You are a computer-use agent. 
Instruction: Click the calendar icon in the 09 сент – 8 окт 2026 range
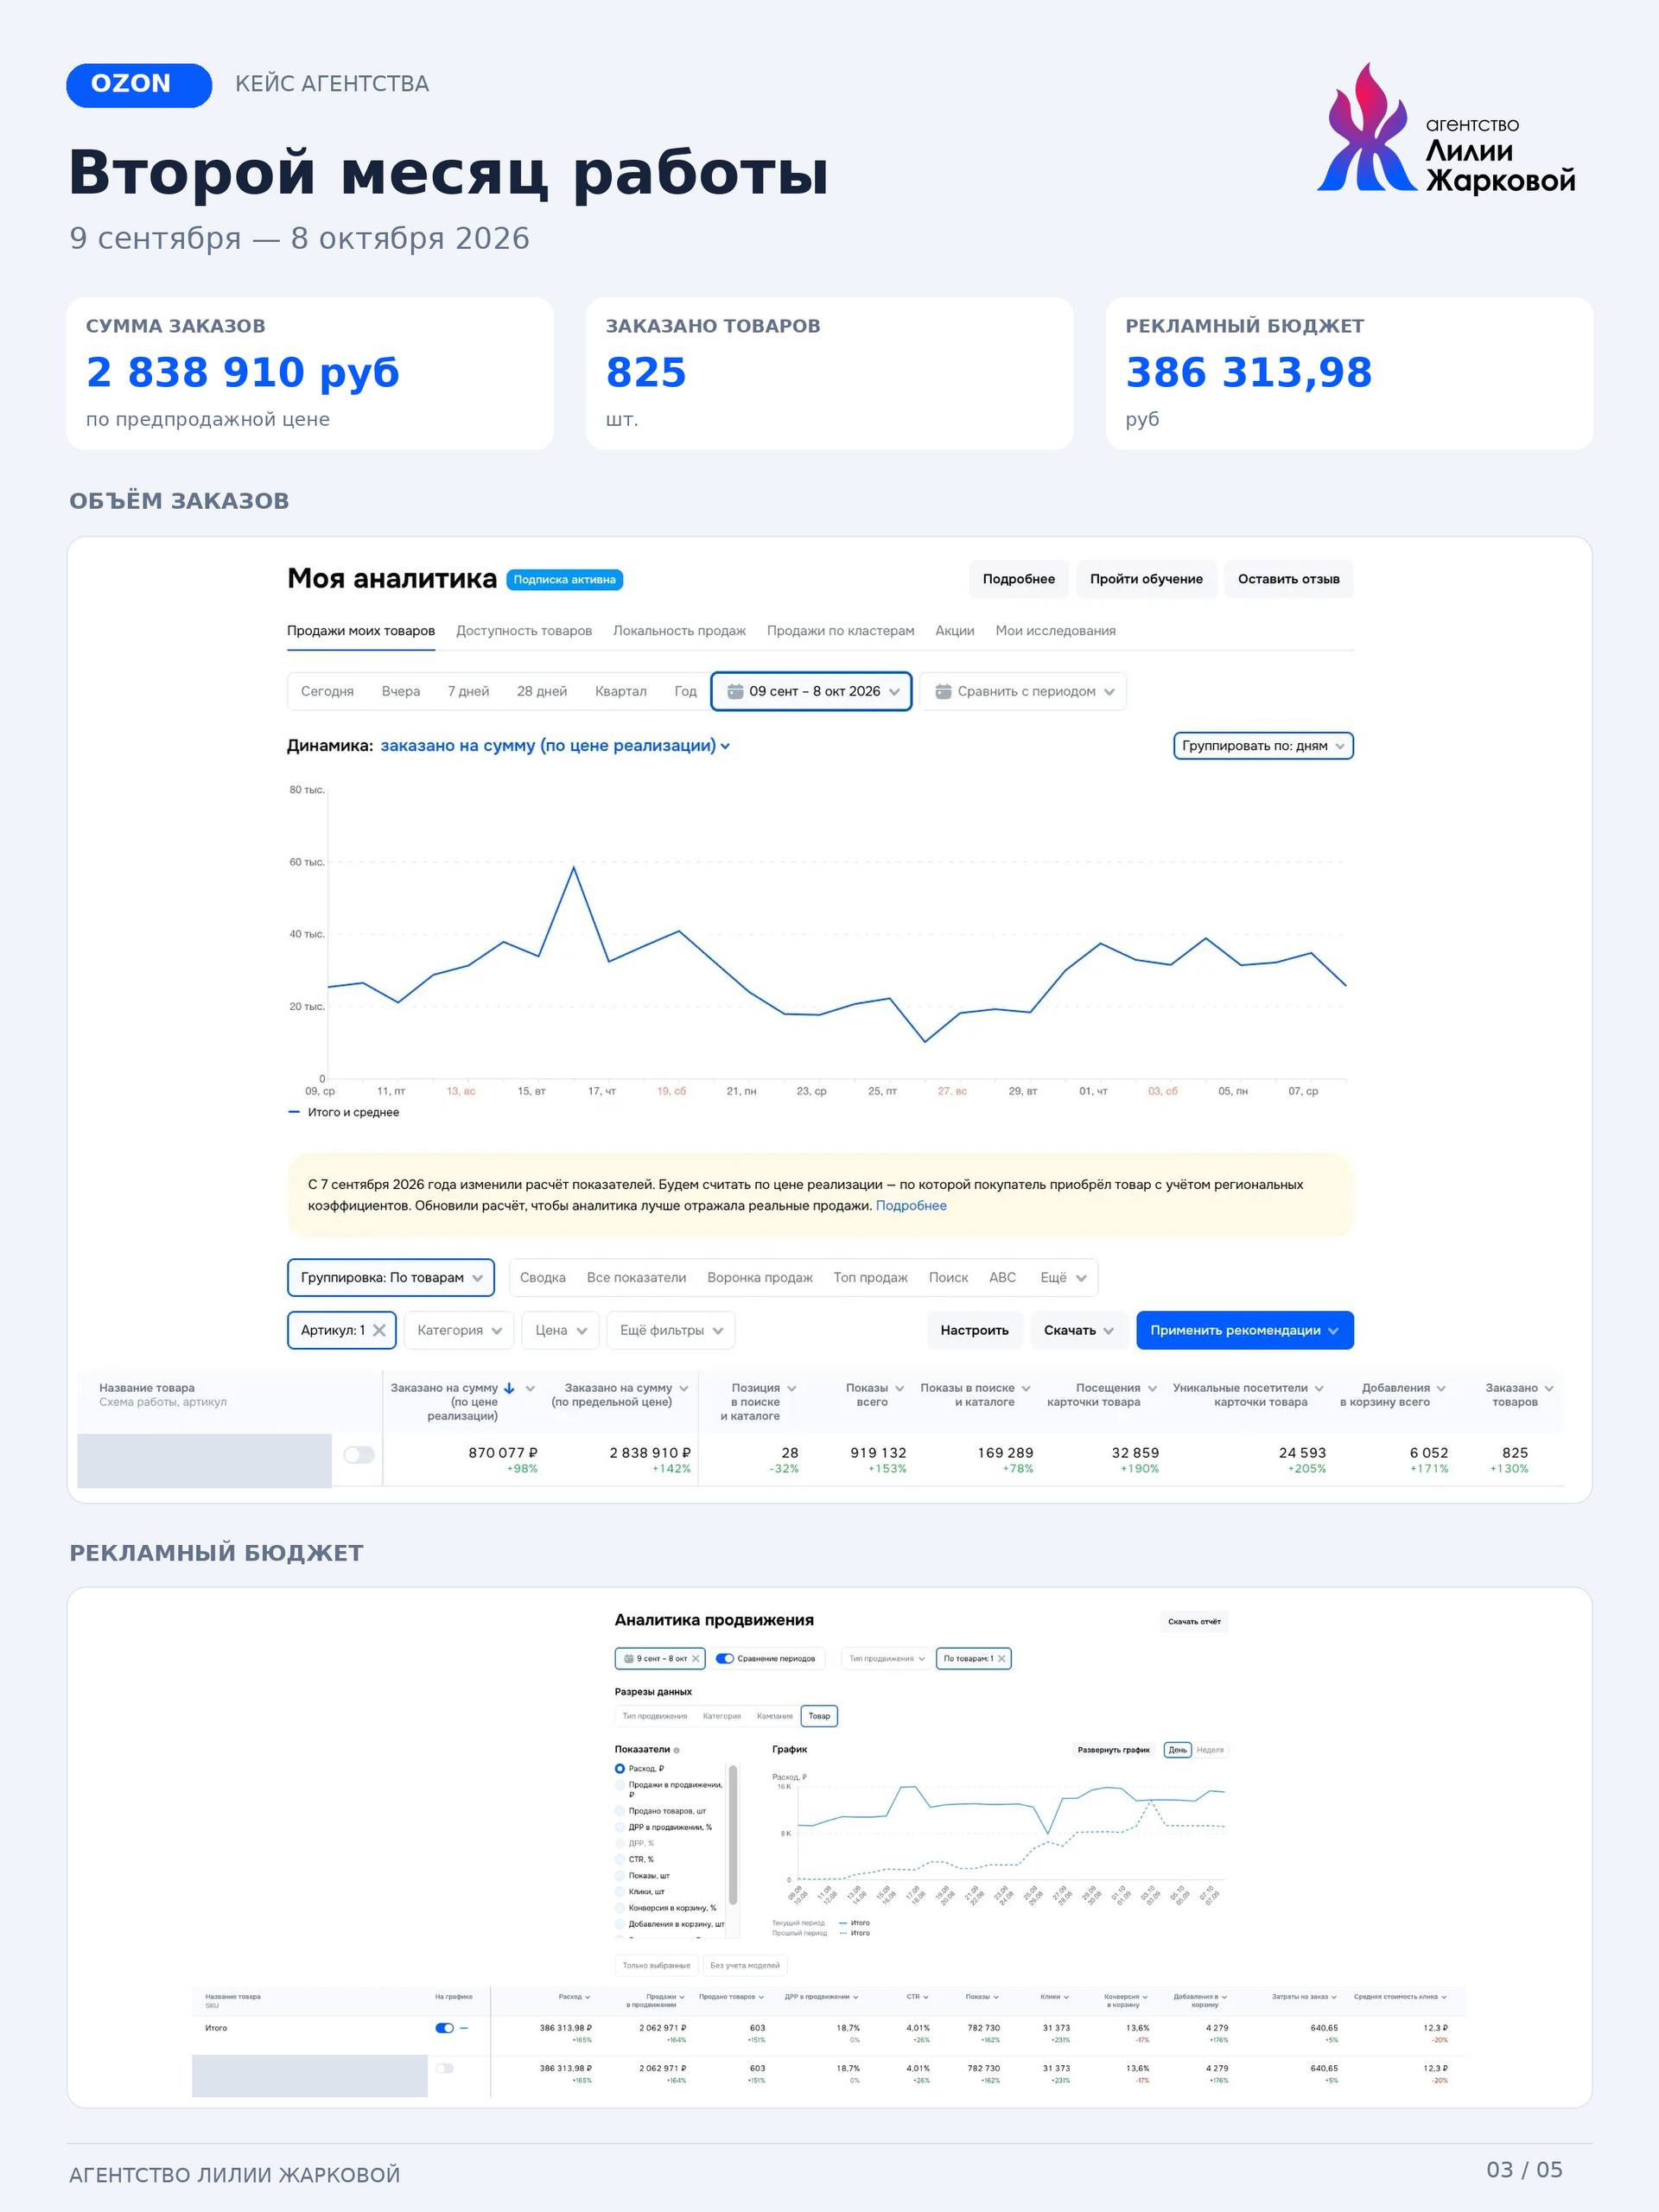point(735,691)
